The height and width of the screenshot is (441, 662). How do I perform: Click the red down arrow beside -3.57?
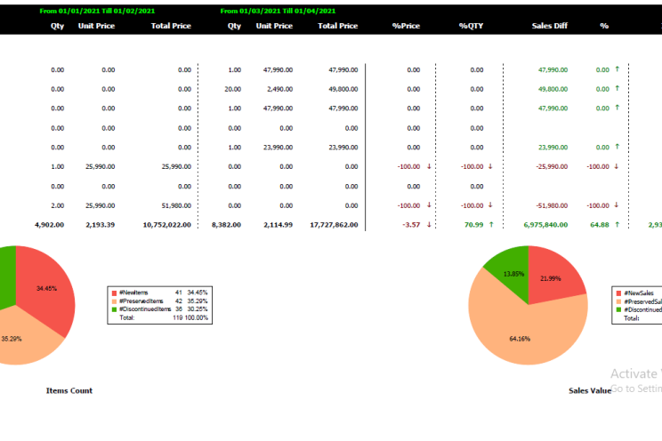(x=429, y=225)
